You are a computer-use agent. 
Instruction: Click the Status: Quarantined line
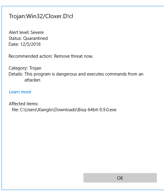point(28,38)
